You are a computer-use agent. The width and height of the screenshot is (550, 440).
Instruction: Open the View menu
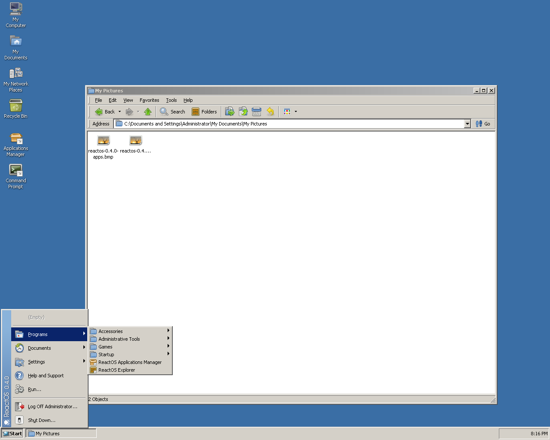(128, 100)
